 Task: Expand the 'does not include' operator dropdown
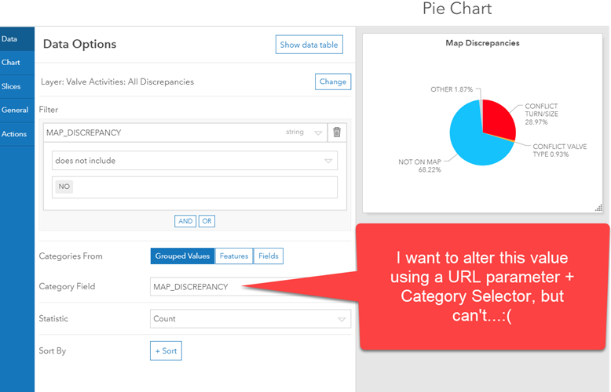tap(195, 161)
